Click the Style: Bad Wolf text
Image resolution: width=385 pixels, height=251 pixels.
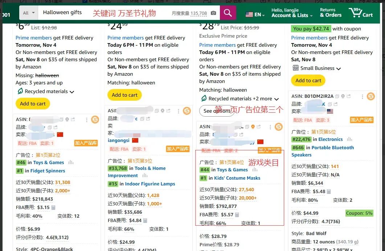pos(309,234)
